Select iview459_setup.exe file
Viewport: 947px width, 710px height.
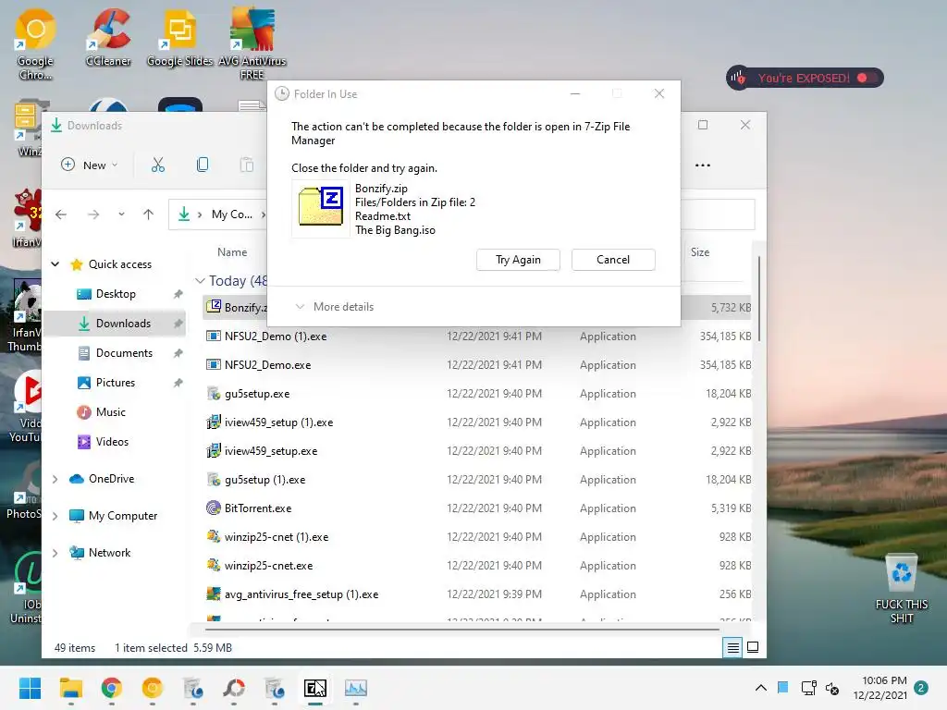click(477, 451)
